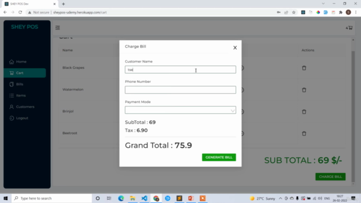
Task: Reload the page
Action: pos(20,12)
